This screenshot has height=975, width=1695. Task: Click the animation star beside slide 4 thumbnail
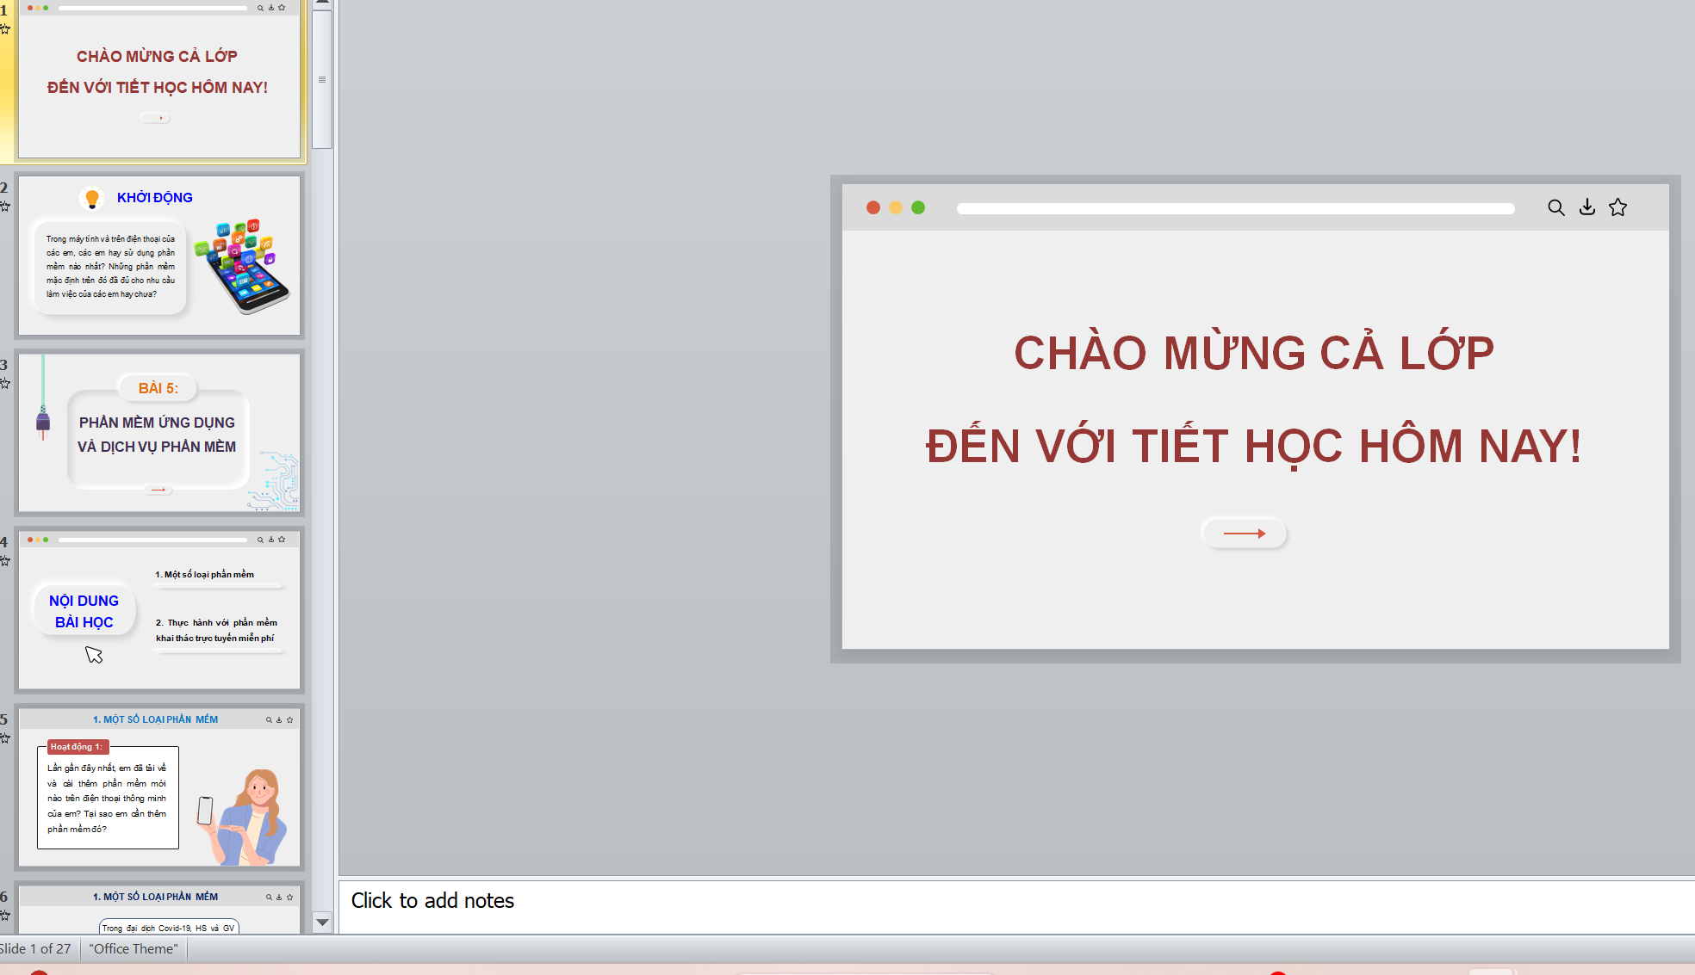5,561
